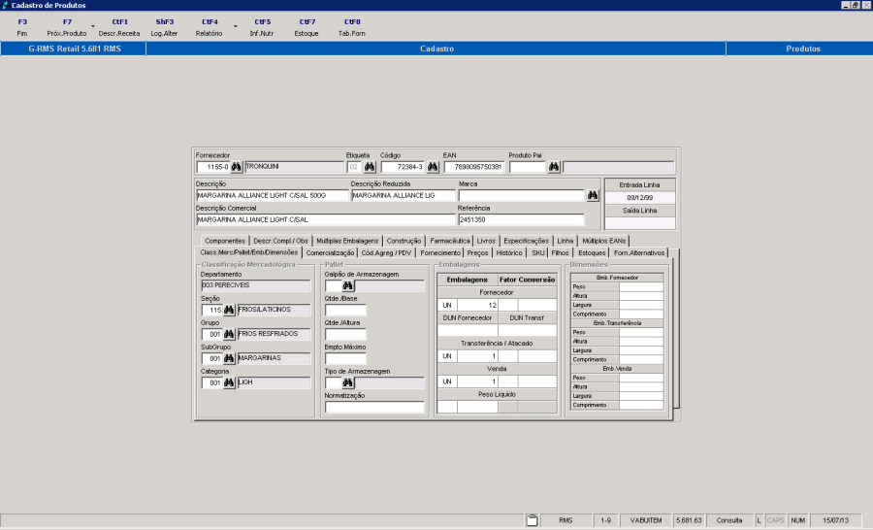Open the Múltiplos EANs tab

tap(604, 241)
